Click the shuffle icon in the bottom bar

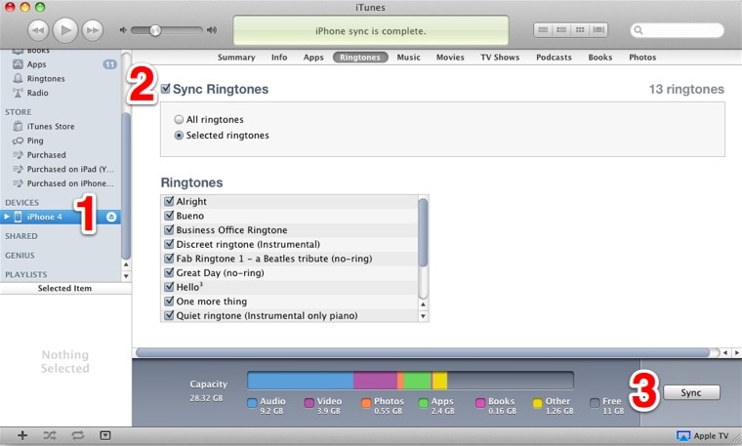pyautogui.click(x=50, y=435)
